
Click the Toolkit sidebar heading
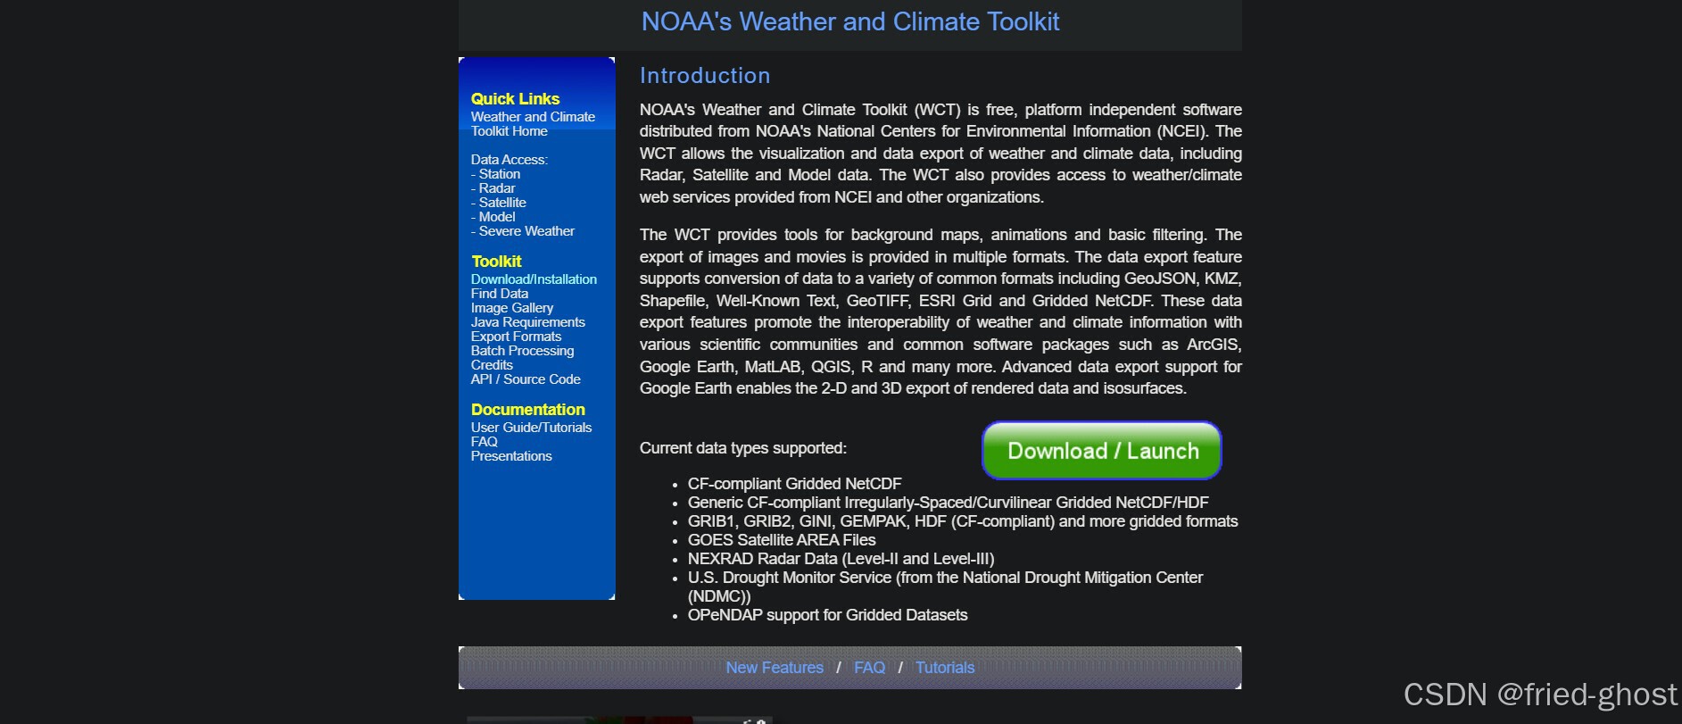[496, 262]
